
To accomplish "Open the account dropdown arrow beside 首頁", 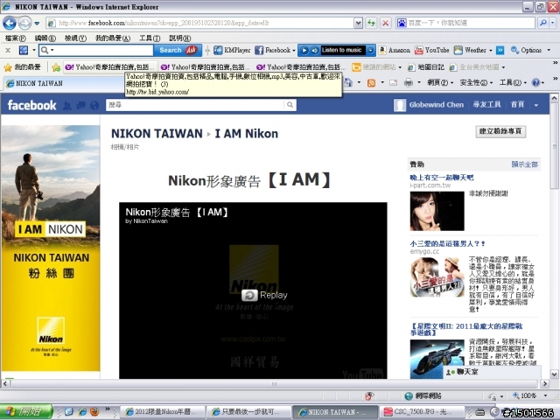I will click(x=536, y=105).
